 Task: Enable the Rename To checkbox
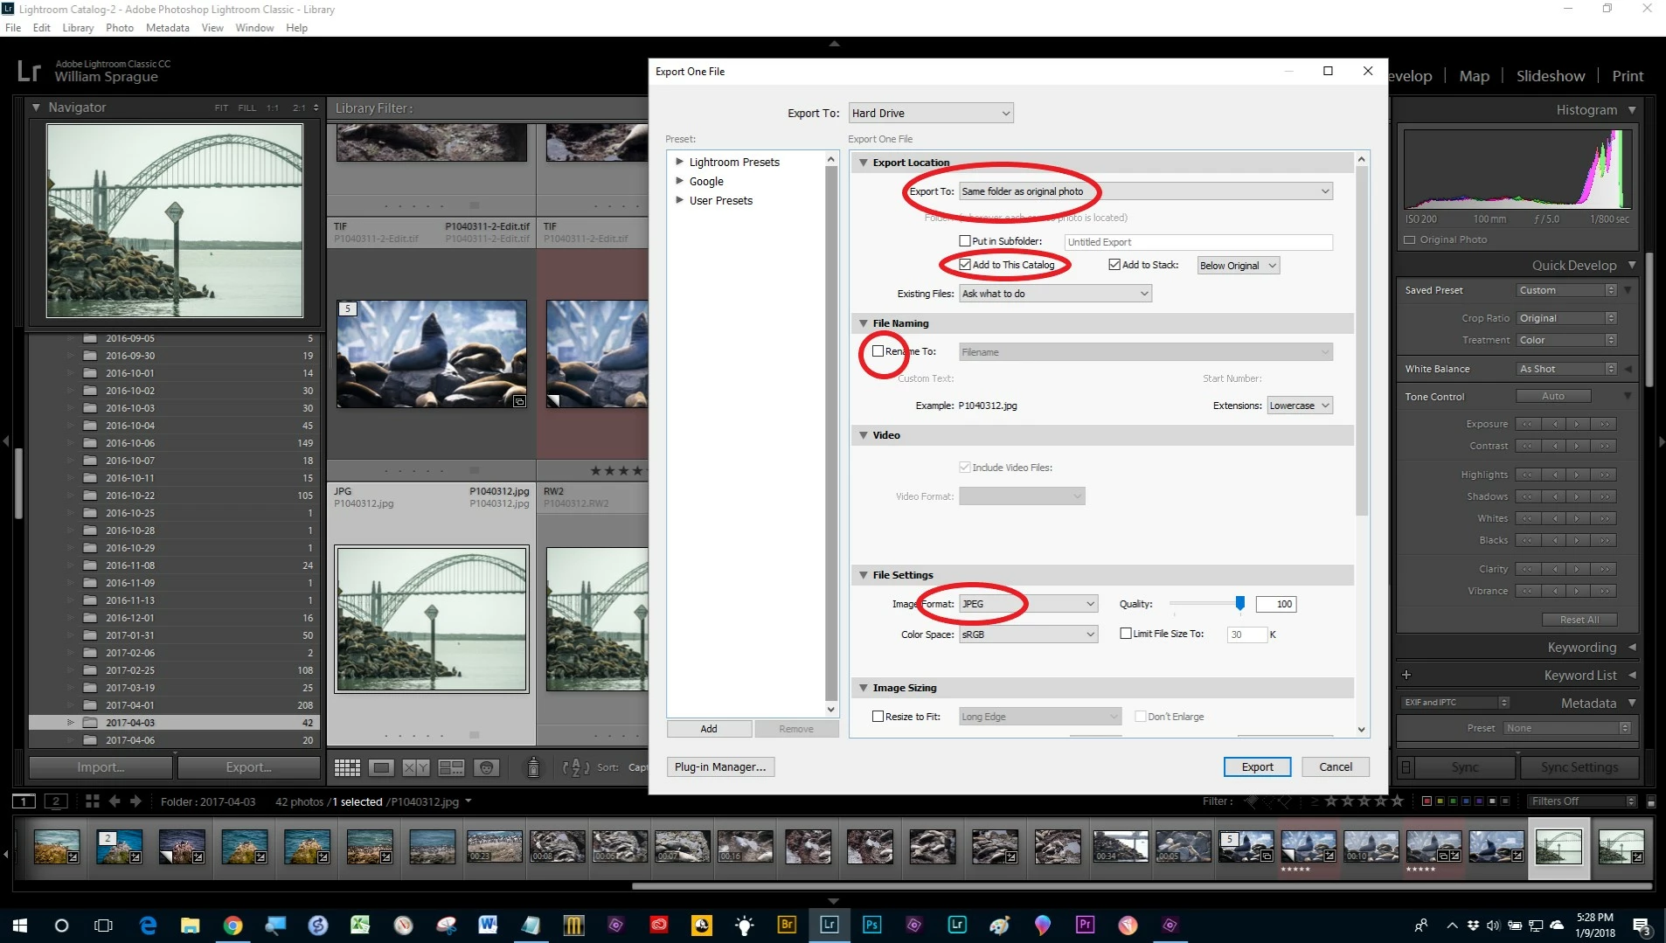point(878,351)
